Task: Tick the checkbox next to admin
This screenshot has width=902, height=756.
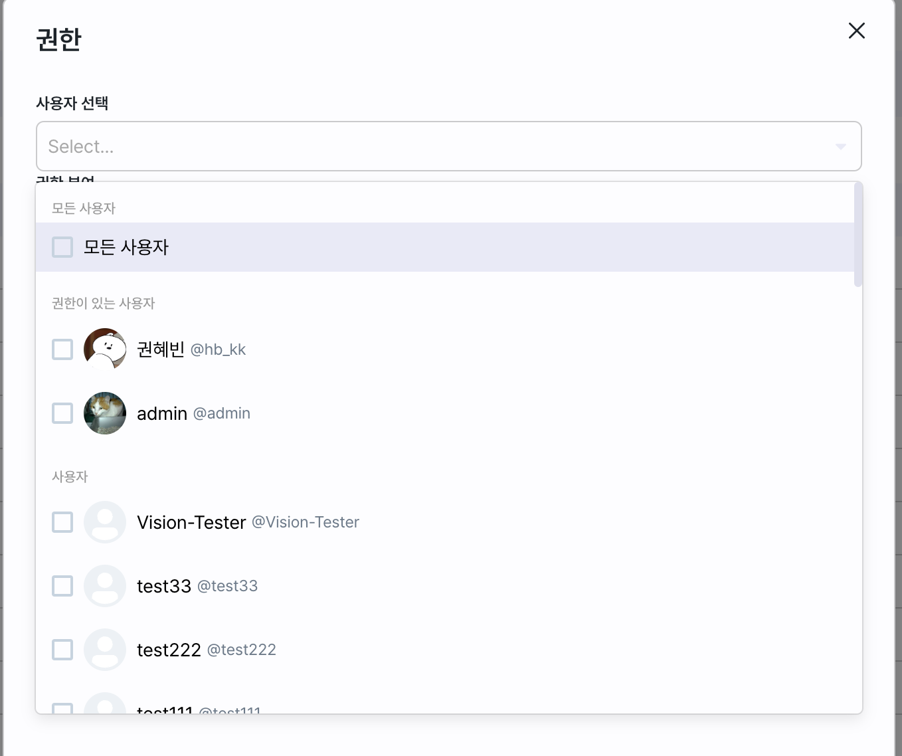Action: (x=62, y=413)
